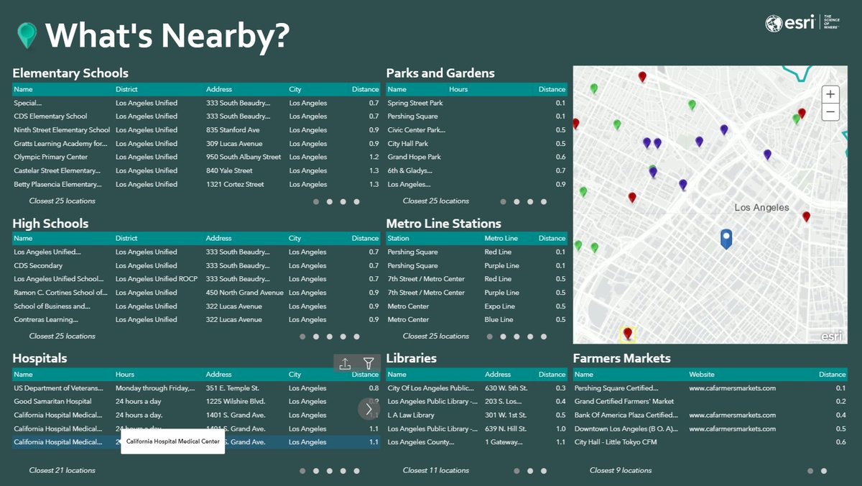This screenshot has width=862, height=486.
Task: Go to last page dot of Libraries list
Action: pyautogui.click(x=544, y=471)
